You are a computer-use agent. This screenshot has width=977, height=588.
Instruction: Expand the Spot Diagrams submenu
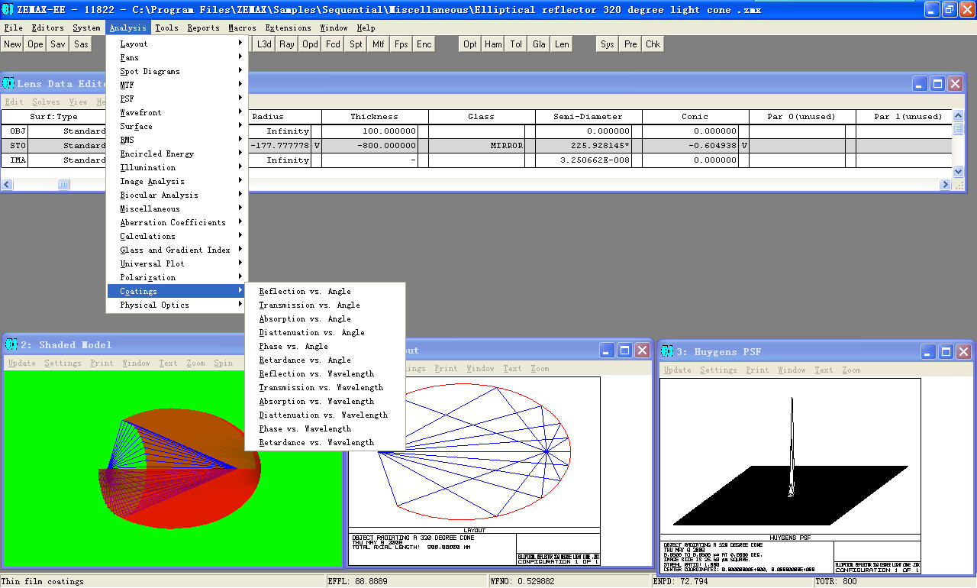(177, 71)
